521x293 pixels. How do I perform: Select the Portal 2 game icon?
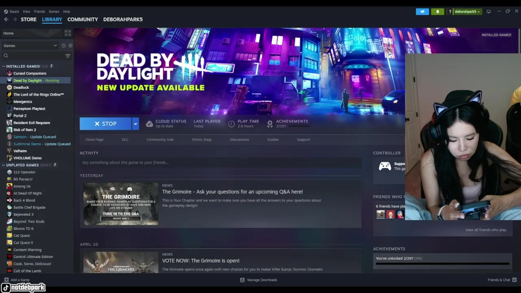coord(9,116)
